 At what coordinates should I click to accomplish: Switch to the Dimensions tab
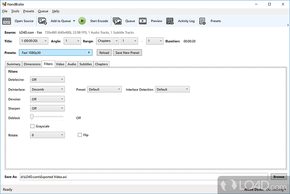coord(32,64)
